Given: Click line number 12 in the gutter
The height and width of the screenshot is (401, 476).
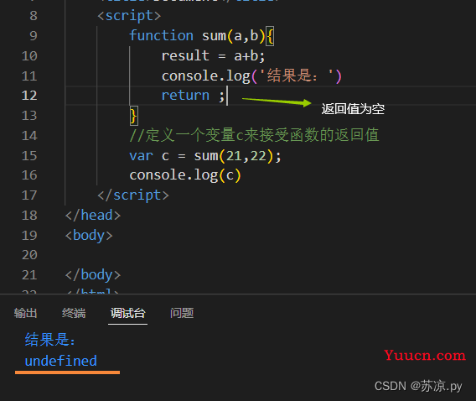Looking at the screenshot, I should click(29, 96).
